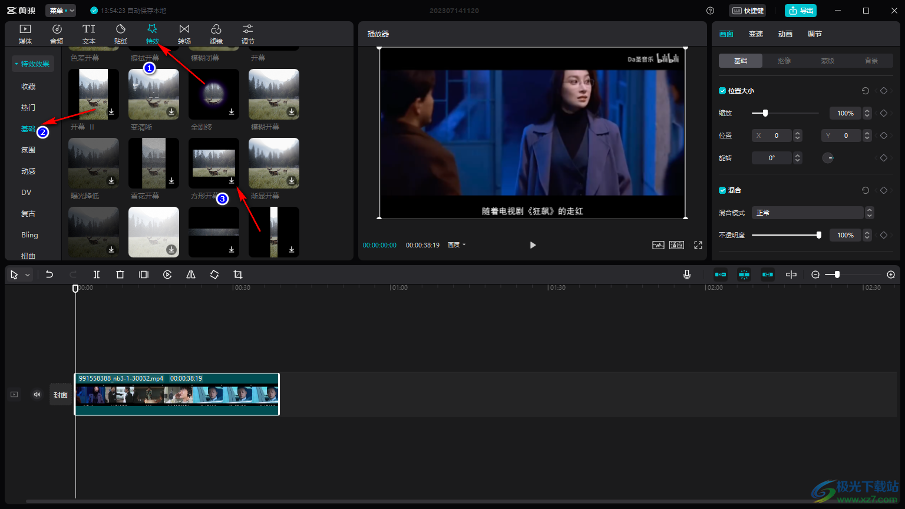The width and height of the screenshot is (905, 509).
Task: Adjust the 旋转 rotation stepper
Action: (x=797, y=158)
